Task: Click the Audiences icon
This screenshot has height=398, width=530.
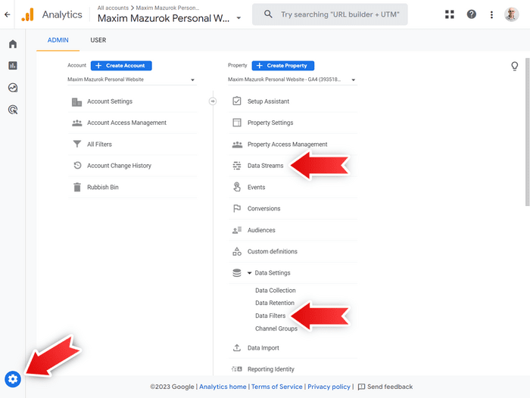Action: pos(237,230)
